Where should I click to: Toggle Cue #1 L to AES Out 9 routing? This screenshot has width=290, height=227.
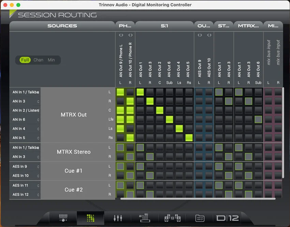click(x=199, y=166)
